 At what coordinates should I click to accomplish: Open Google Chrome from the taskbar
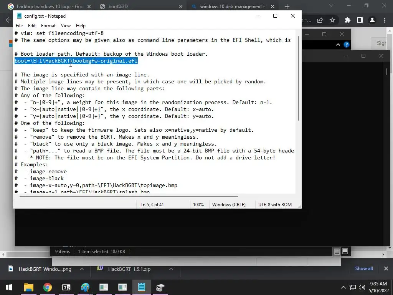(x=47, y=287)
